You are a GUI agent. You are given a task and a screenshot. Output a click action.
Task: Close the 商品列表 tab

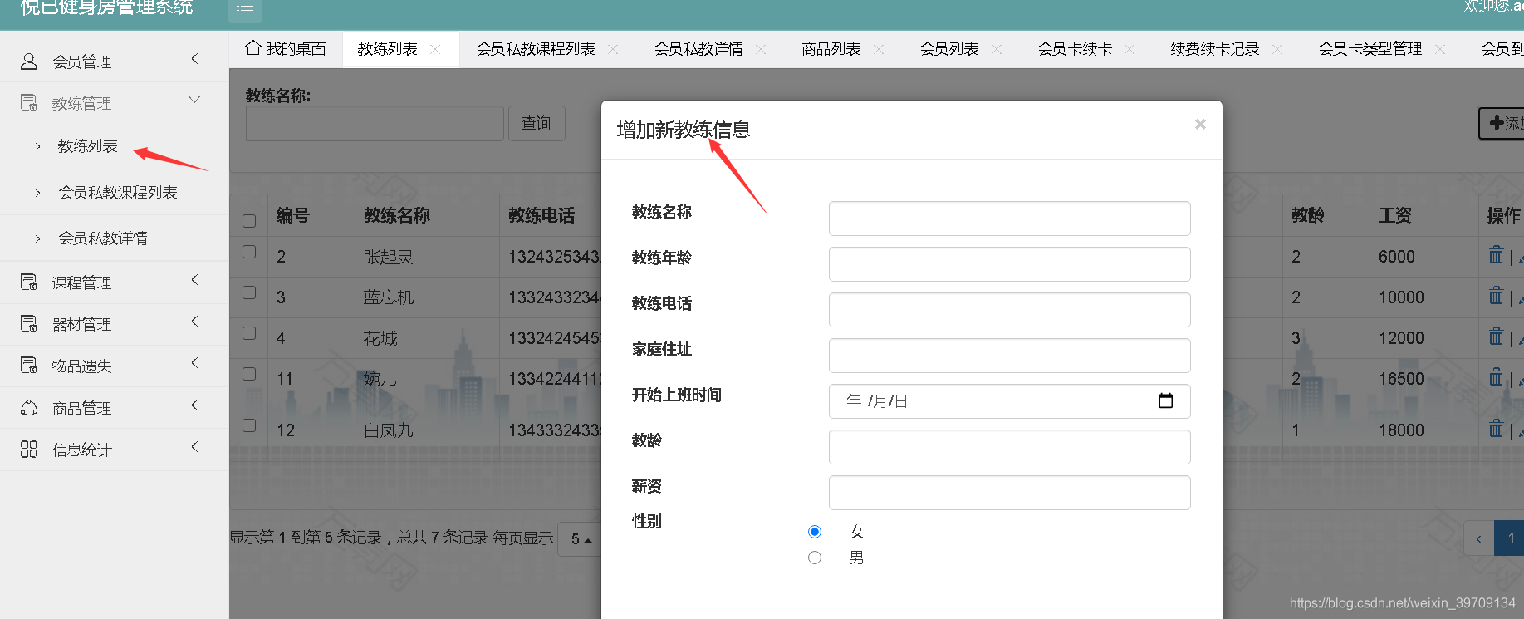(879, 50)
